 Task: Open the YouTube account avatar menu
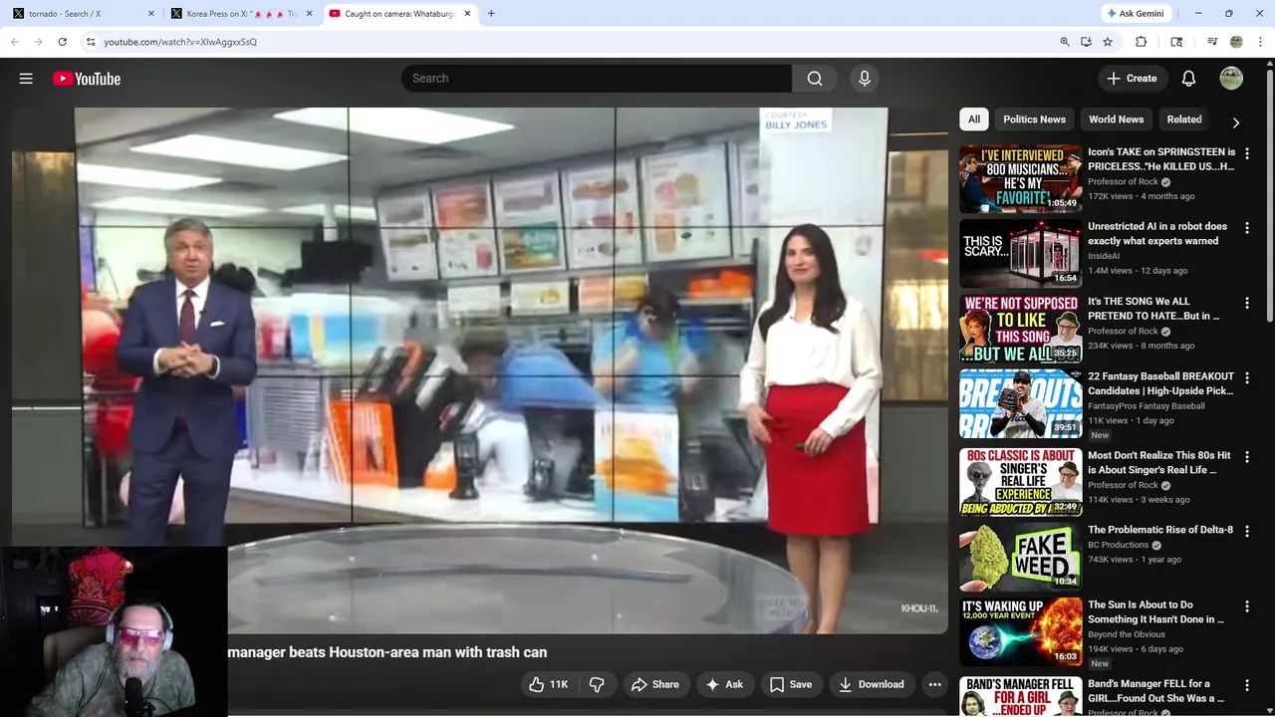pyautogui.click(x=1231, y=79)
